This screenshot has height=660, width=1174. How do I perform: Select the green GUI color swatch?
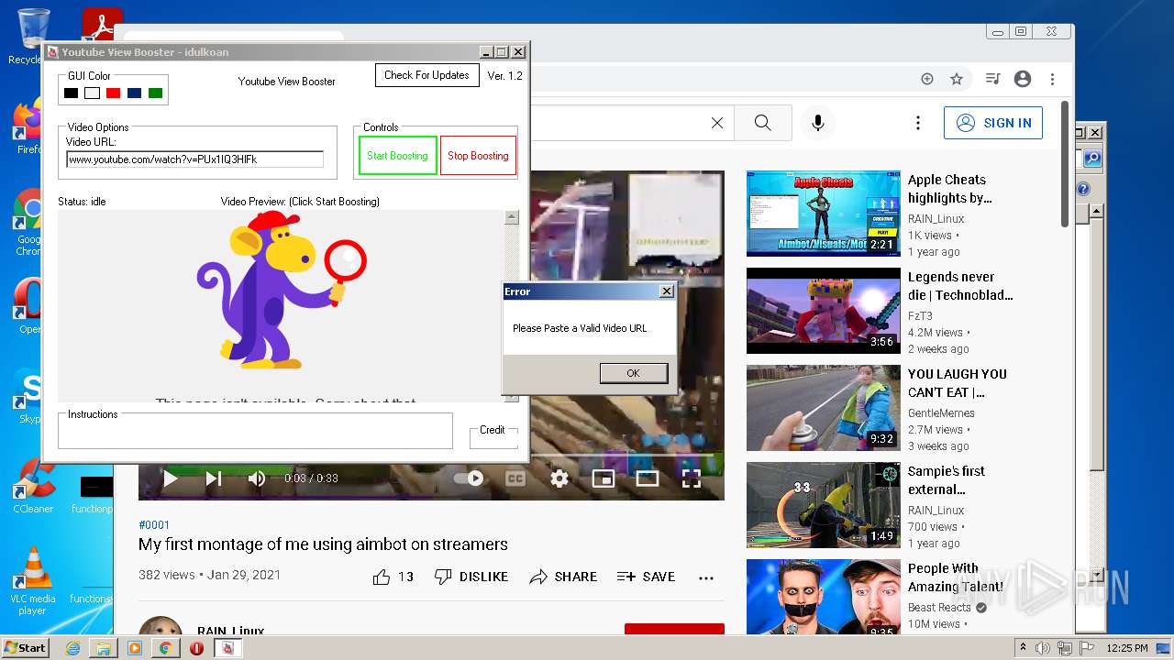[x=155, y=93]
